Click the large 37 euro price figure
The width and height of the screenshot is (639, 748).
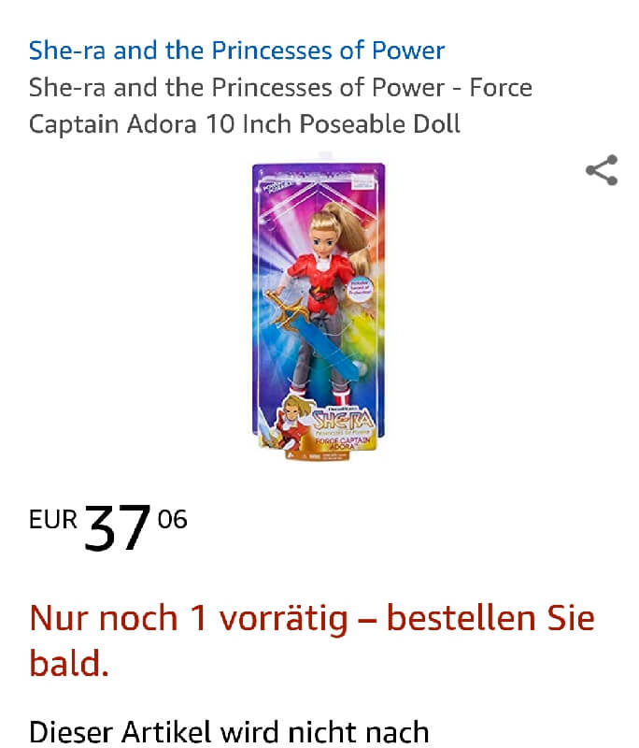pyautogui.click(x=117, y=527)
